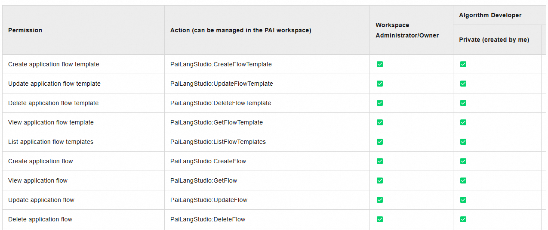This screenshot has height=230, width=548.
Task: Click the PaiLangStudio:CreateFlowTemplate action text
Action: pos(221,64)
